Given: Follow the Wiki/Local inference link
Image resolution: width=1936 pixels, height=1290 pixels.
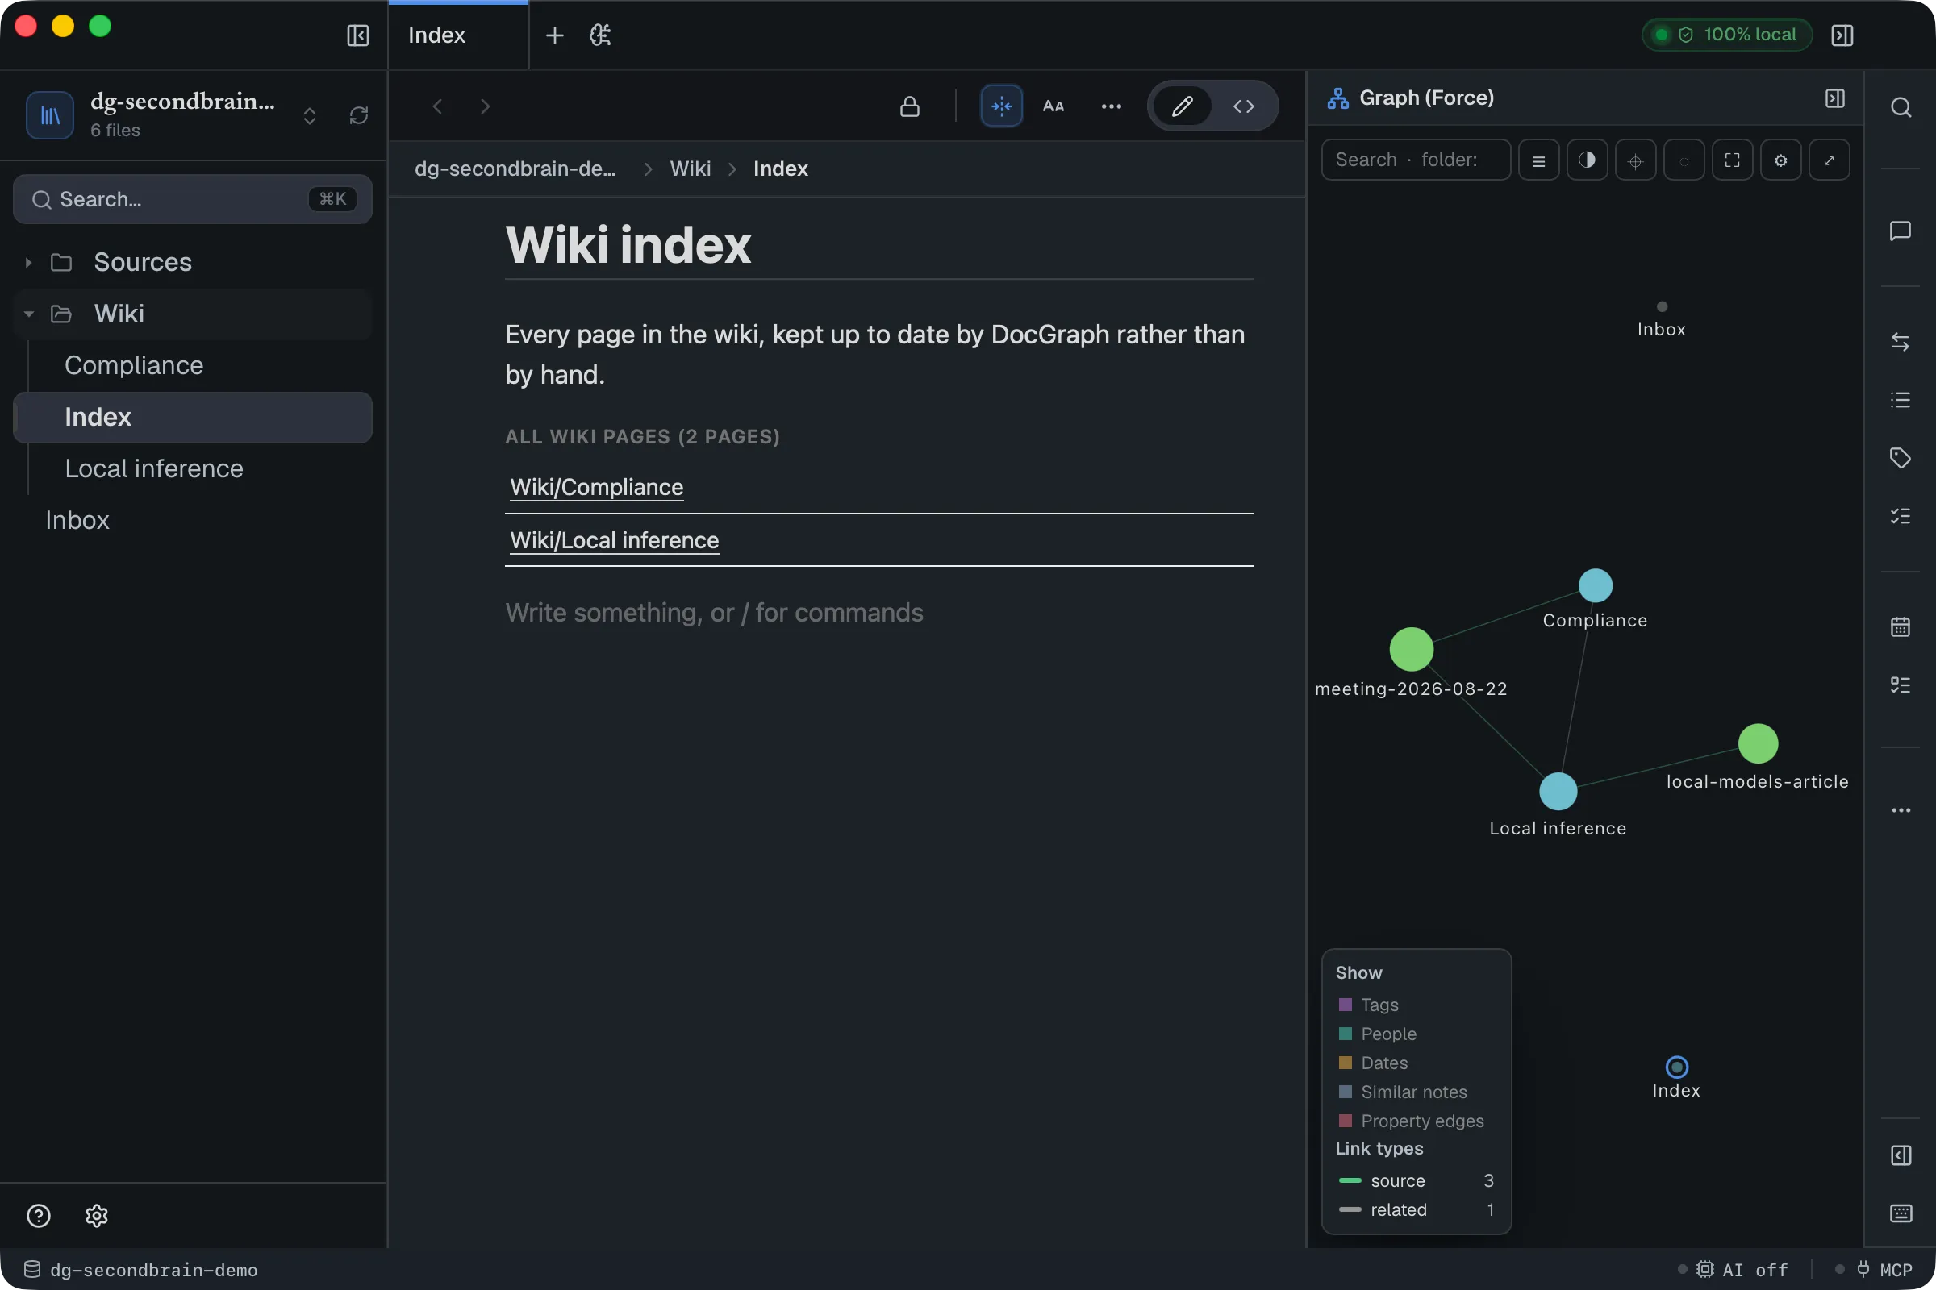Looking at the screenshot, I should coord(614,539).
